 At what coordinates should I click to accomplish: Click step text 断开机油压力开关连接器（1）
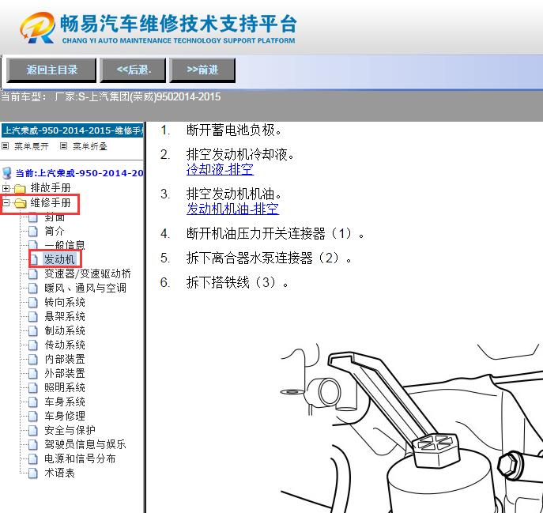pyautogui.click(x=276, y=233)
